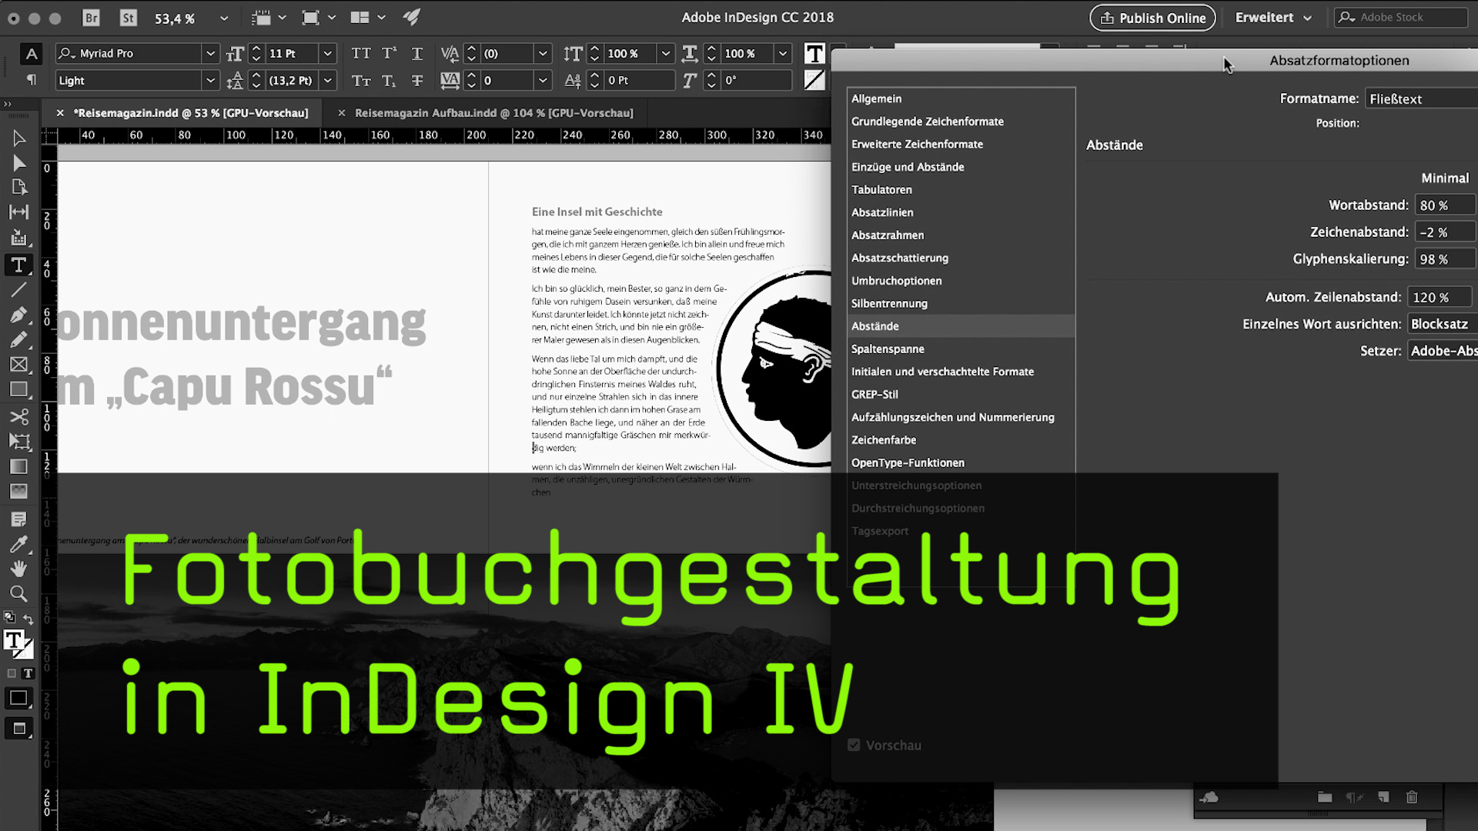Open Adobe Bridge via Br icon
1478x831 pixels.
pos(91,18)
